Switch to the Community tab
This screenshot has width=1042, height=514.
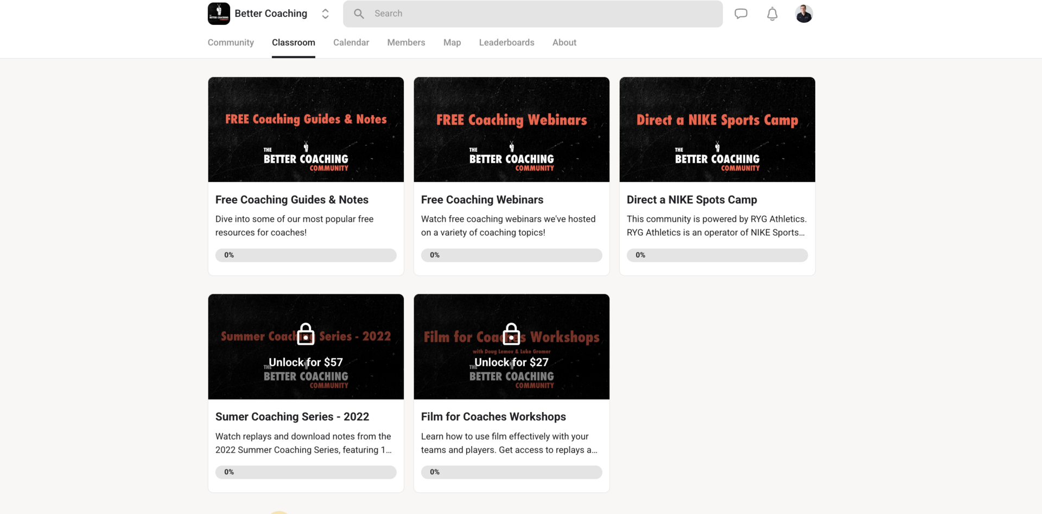(x=231, y=42)
